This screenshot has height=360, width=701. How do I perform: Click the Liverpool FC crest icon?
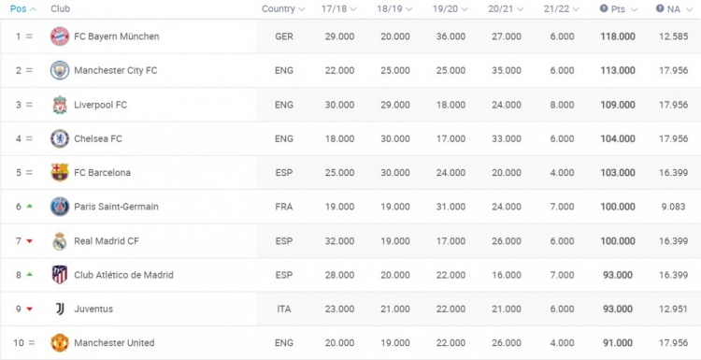point(60,105)
